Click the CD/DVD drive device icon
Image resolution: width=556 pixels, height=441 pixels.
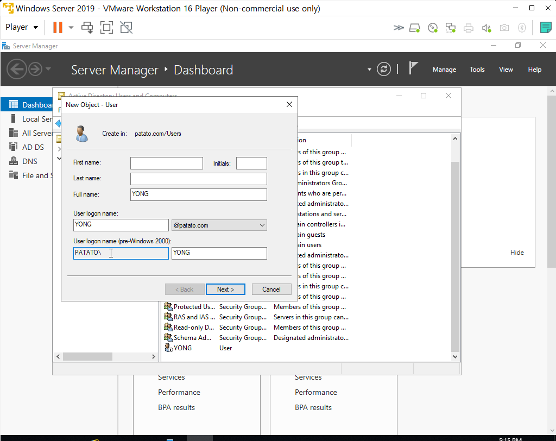(x=433, y=28)
